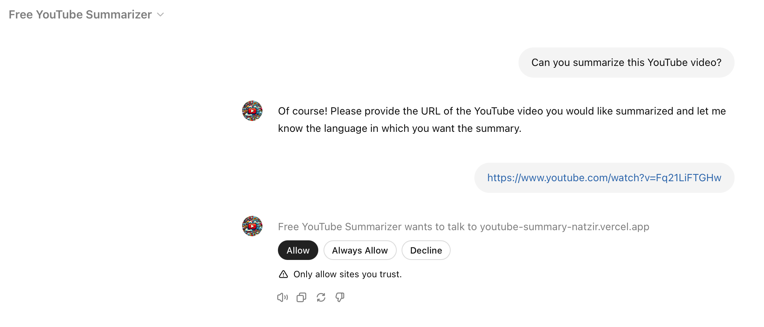Screen dimensions: 764x327
Task: Choose Always Allow for this site
Action: (x=360, y=250)
